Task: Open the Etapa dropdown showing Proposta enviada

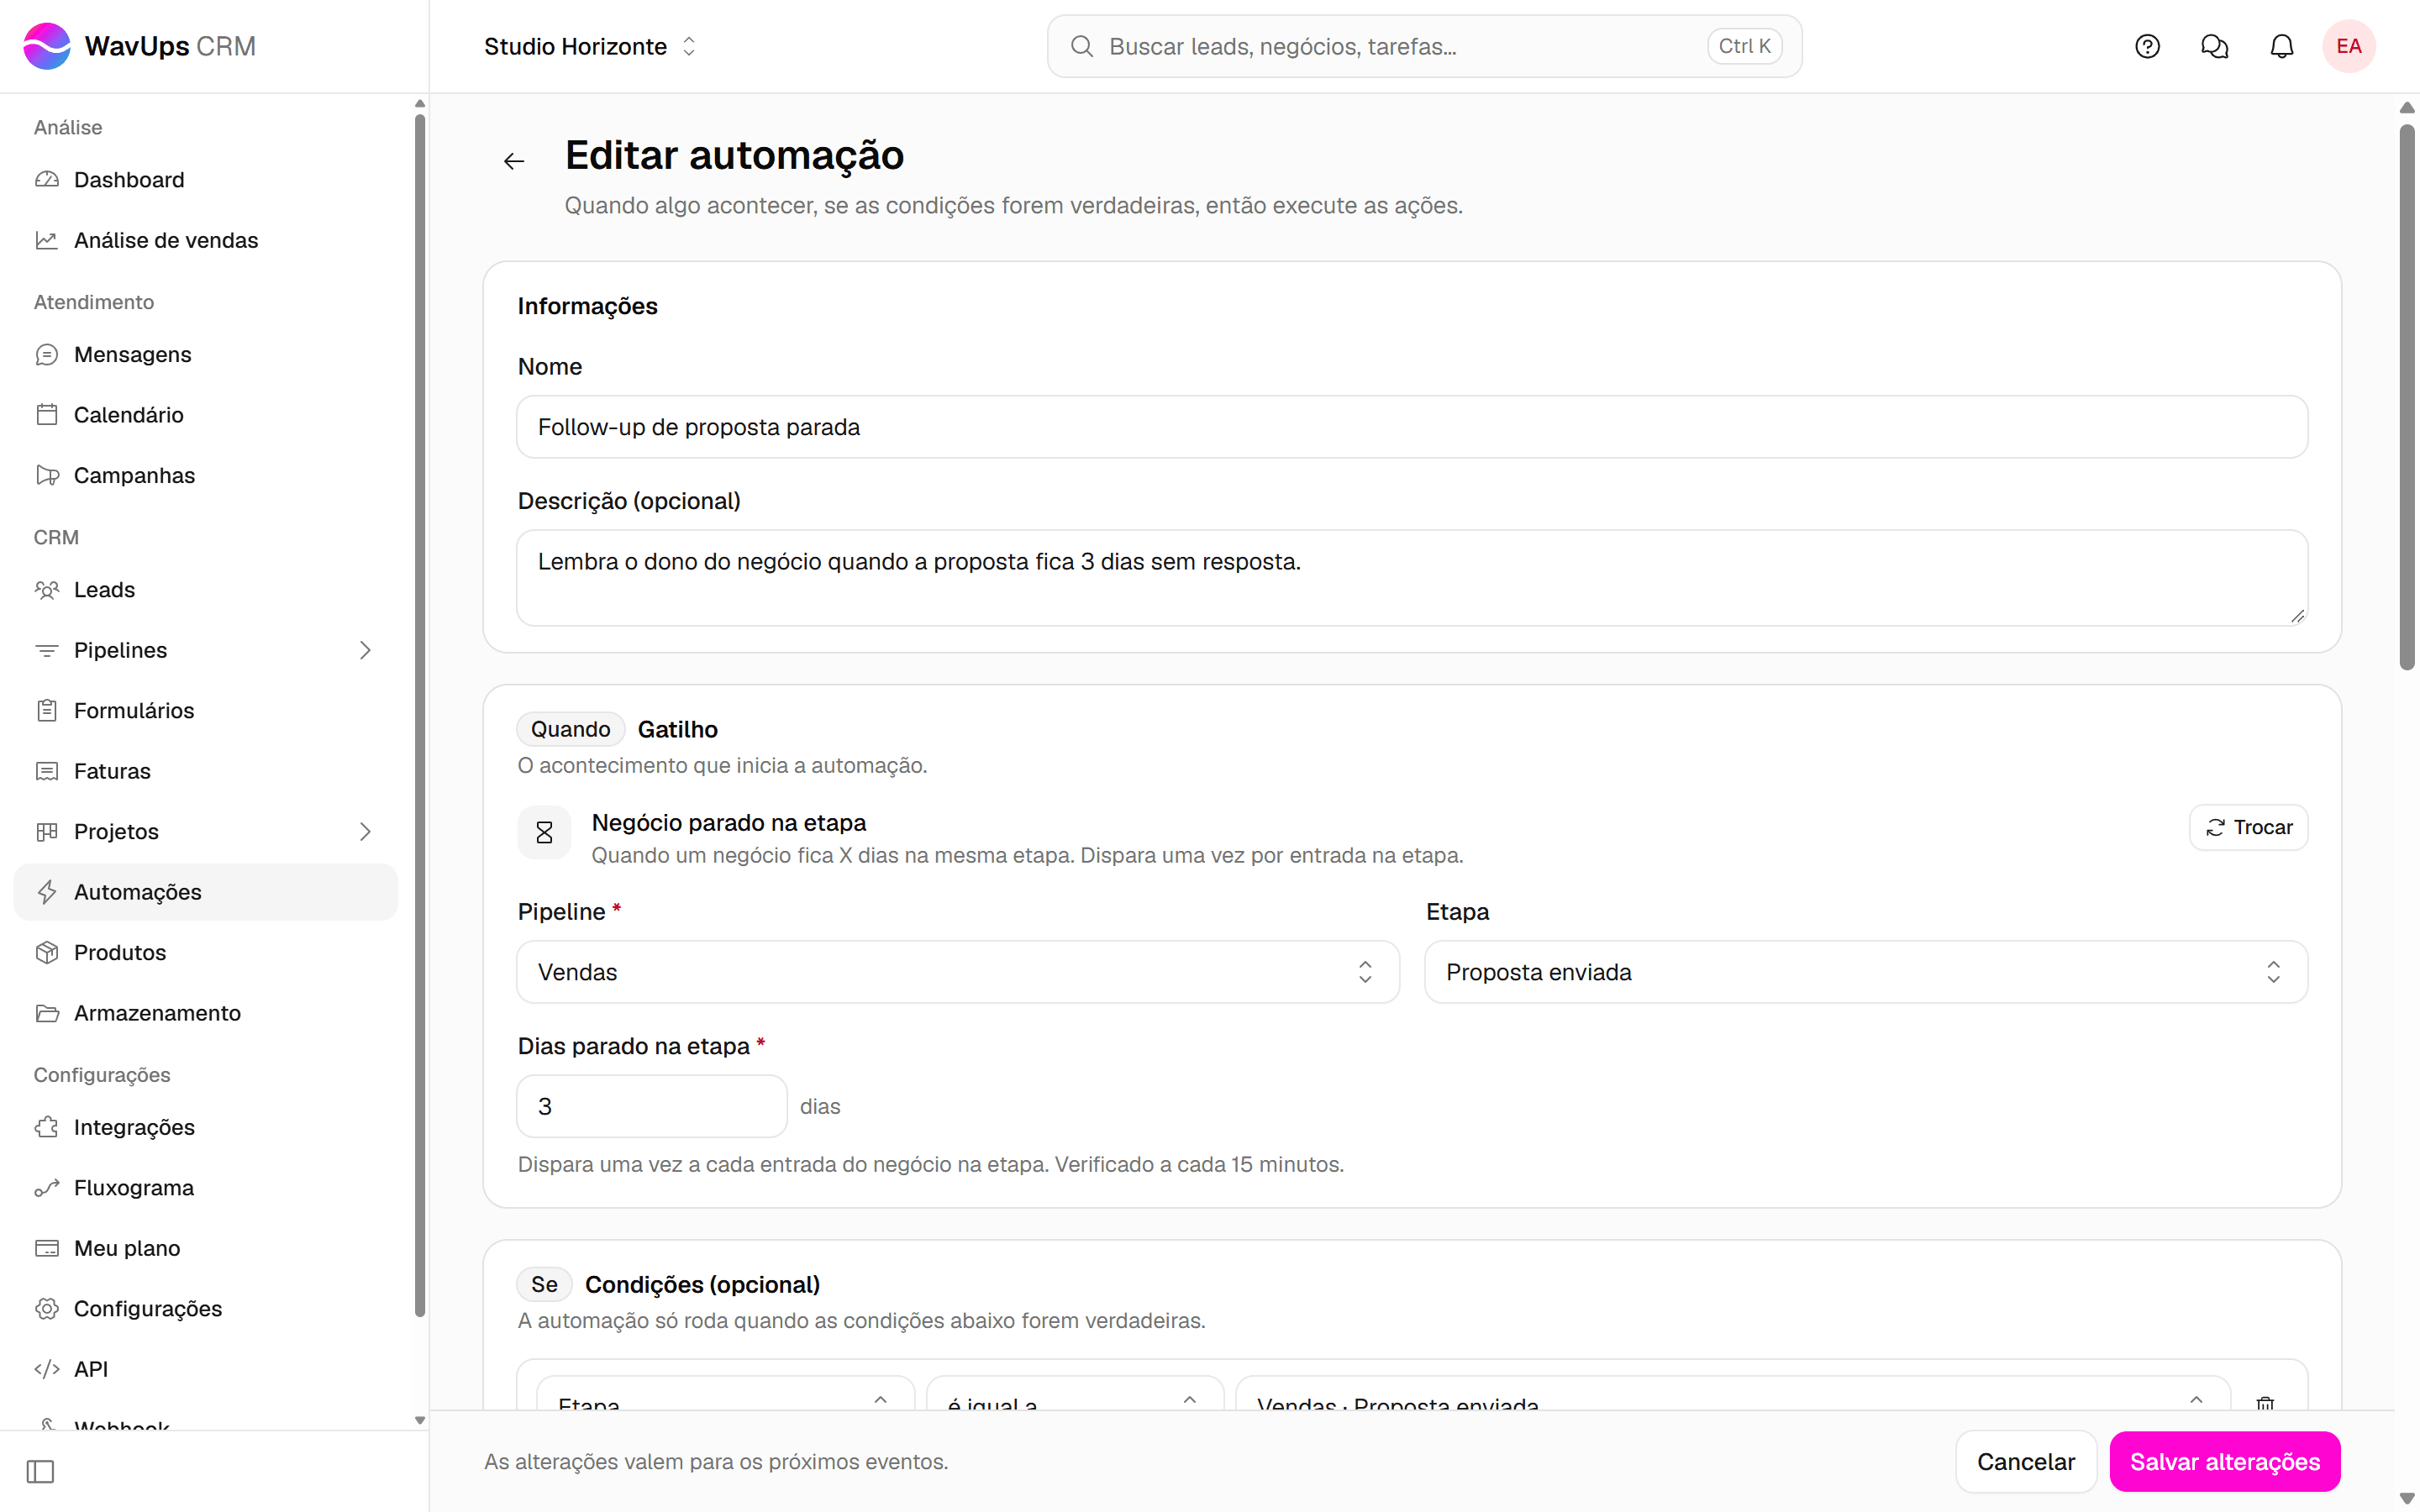Action: pyautogui.click(x=1865, y=971)
